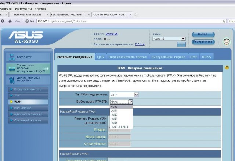This screenshot has width=235, height=161.
Task: Go to browser home page icon
Action: click(x=10, y=21)
